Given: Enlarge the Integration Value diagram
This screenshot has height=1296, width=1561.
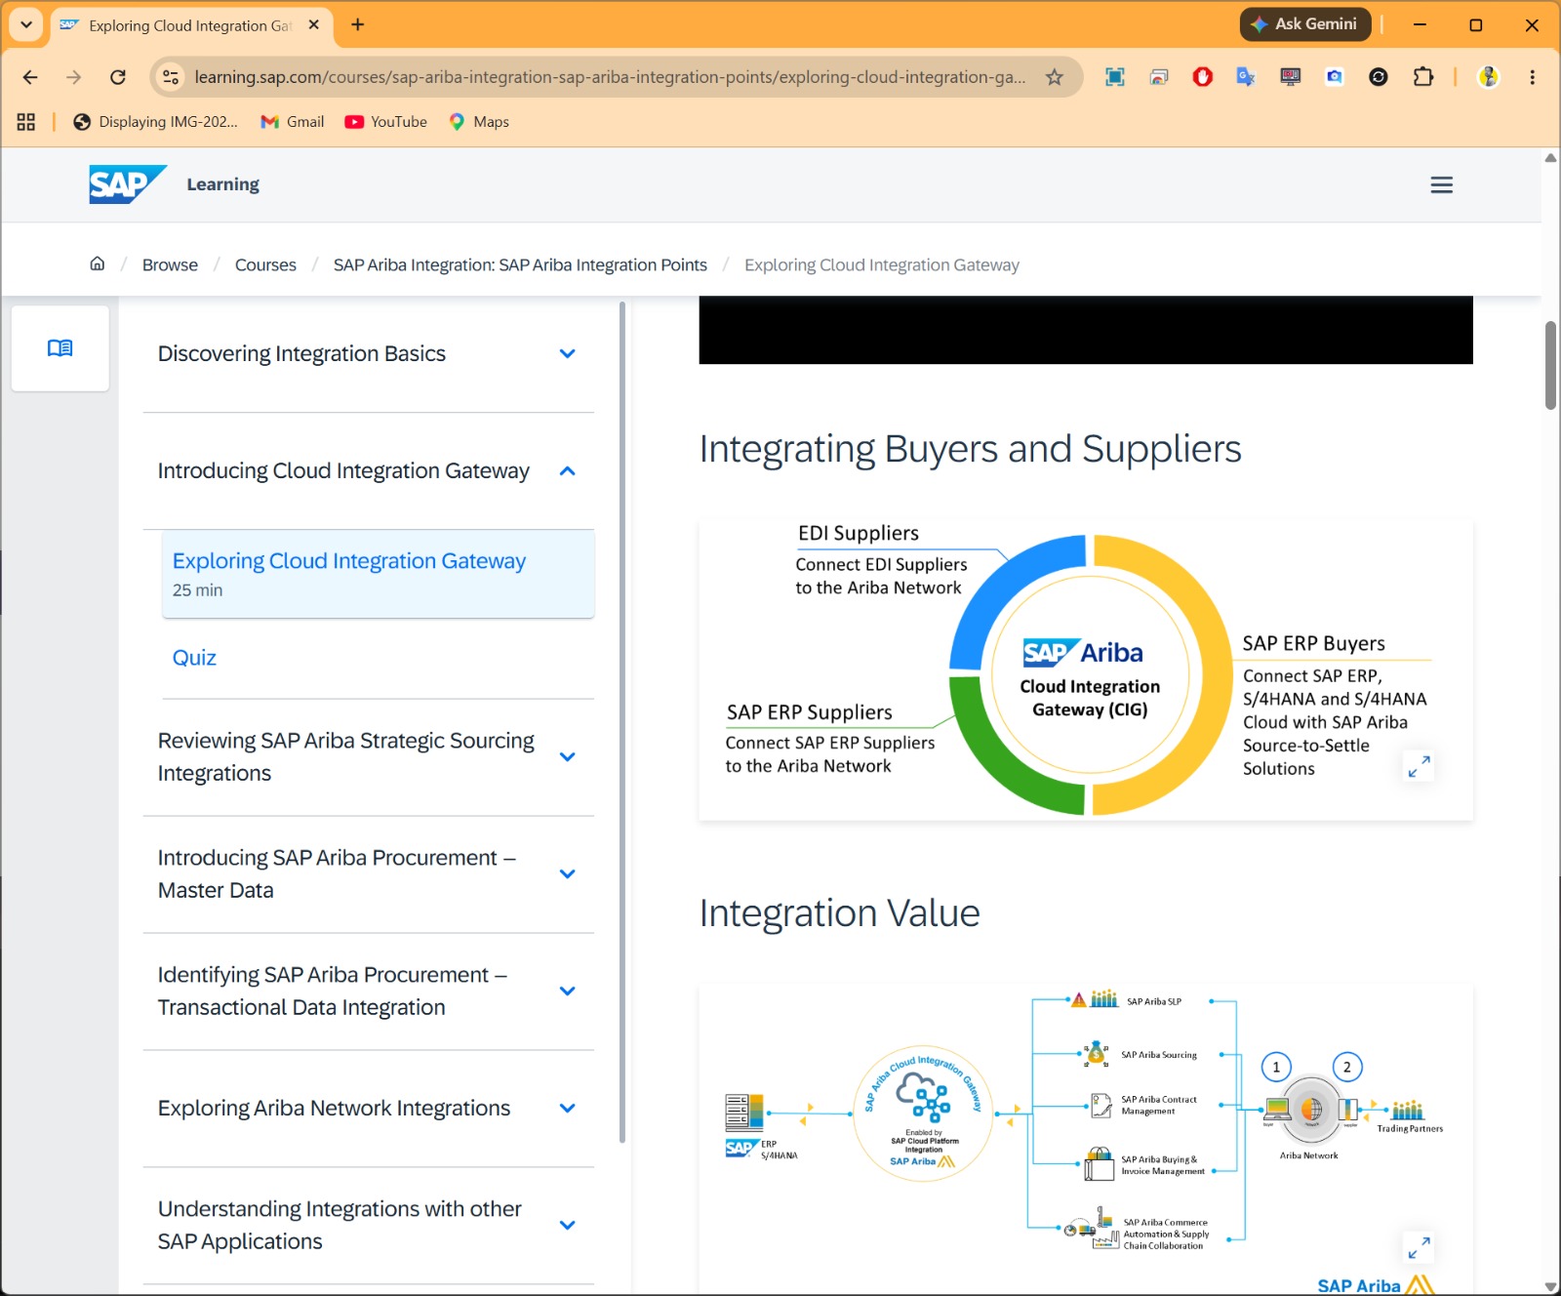Looking at the screenshot, I should pyautogui.click(x=1419, y=1247).
